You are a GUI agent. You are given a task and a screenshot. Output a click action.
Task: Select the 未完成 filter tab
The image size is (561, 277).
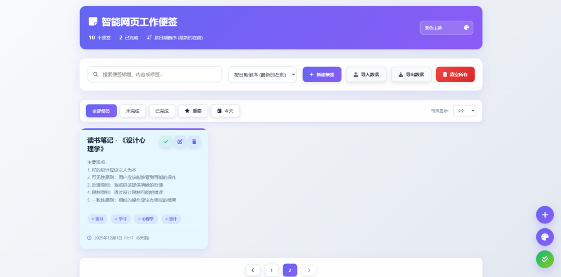pos(133,111)
